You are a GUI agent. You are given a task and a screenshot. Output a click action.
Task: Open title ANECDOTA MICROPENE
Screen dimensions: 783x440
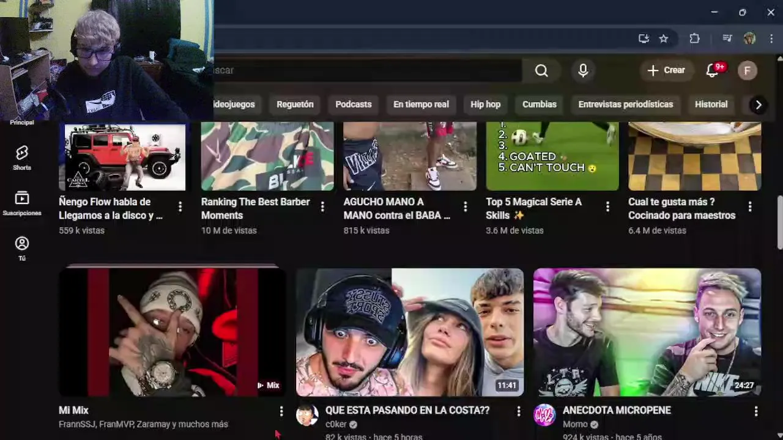tap(617, 411)
